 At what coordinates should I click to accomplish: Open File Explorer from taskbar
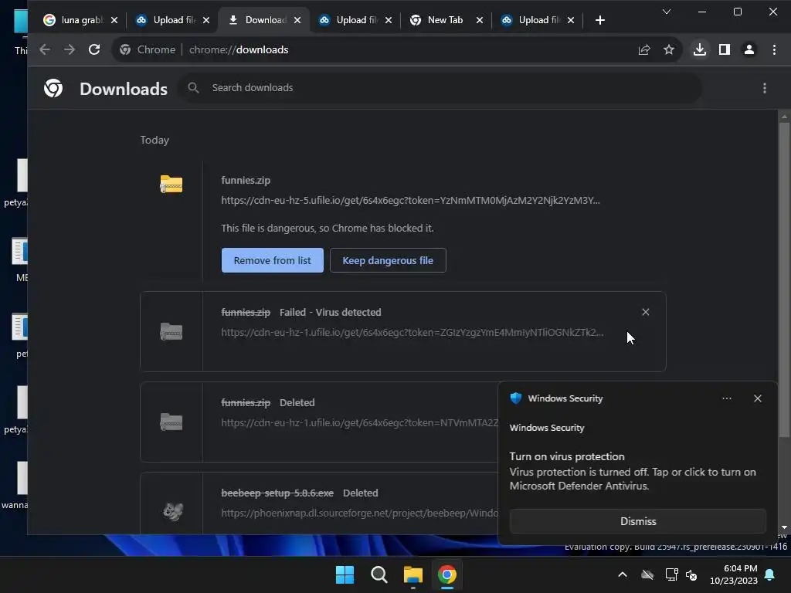pos(413,574)
